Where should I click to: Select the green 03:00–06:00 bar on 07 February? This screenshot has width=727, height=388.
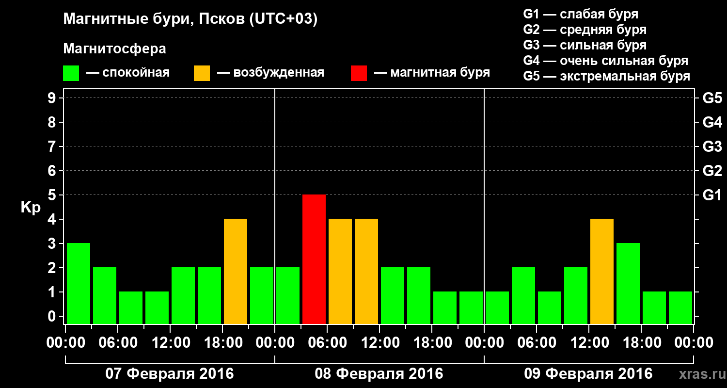coord(105,295)
